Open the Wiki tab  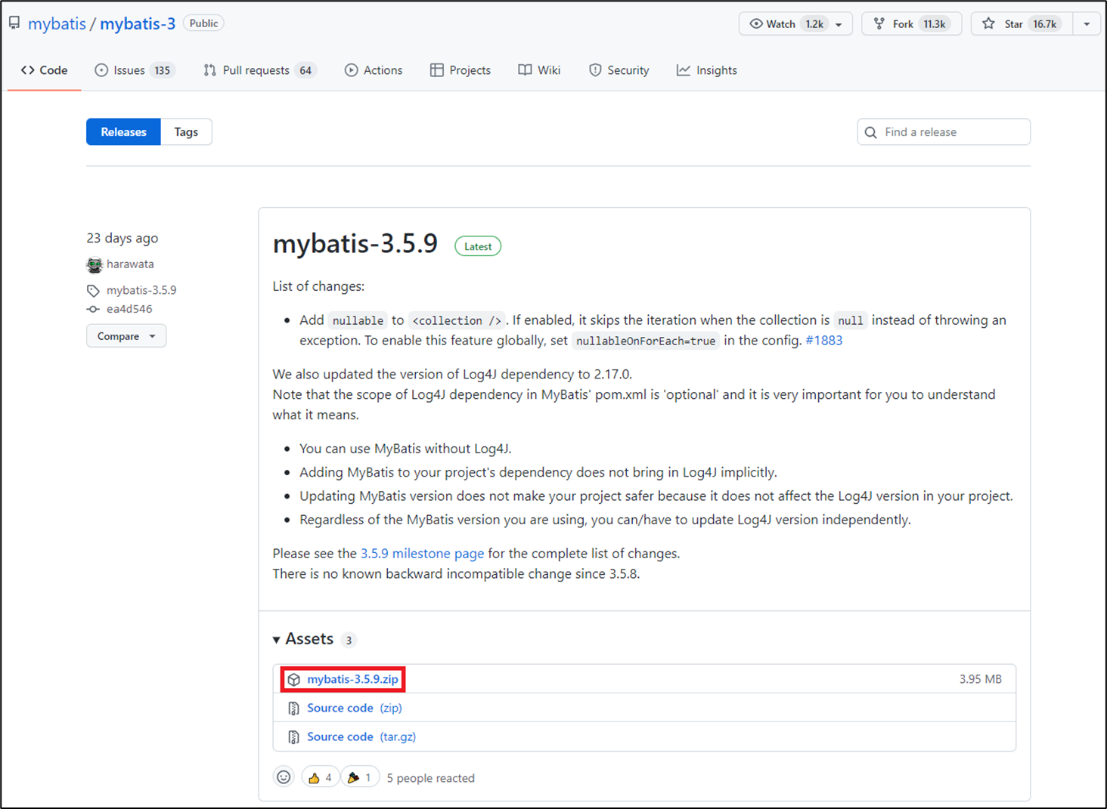point(539,70)
